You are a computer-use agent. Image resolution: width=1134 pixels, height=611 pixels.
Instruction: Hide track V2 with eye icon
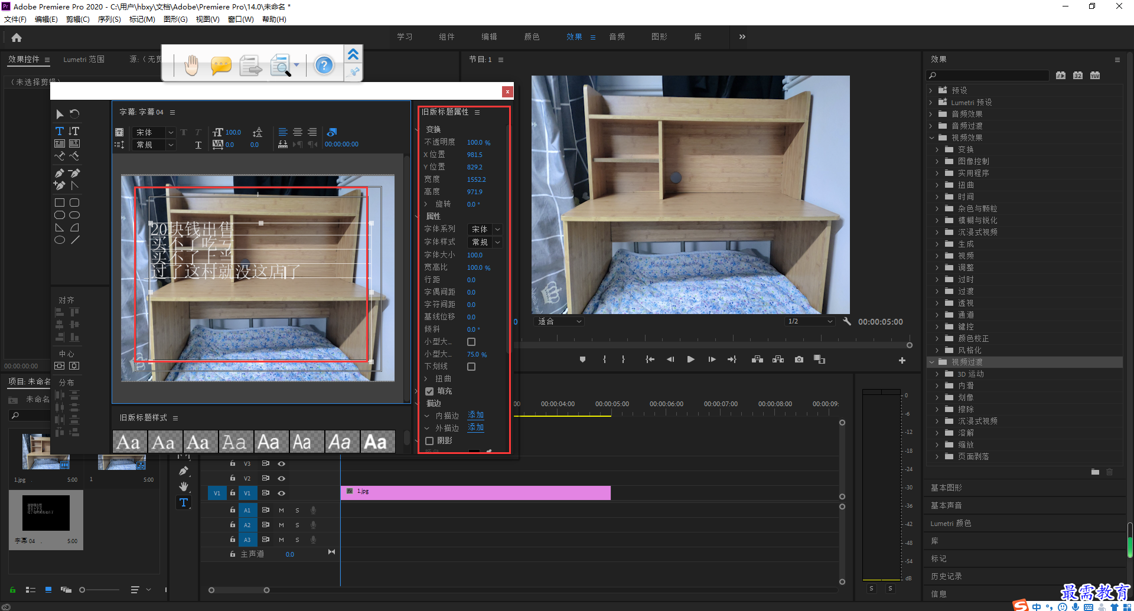pyautogui.click(x=282, y=478)
